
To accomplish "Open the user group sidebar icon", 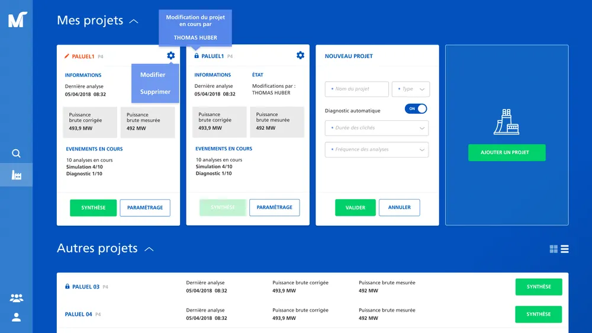I will pyautogui.click(x=16, y=298).
